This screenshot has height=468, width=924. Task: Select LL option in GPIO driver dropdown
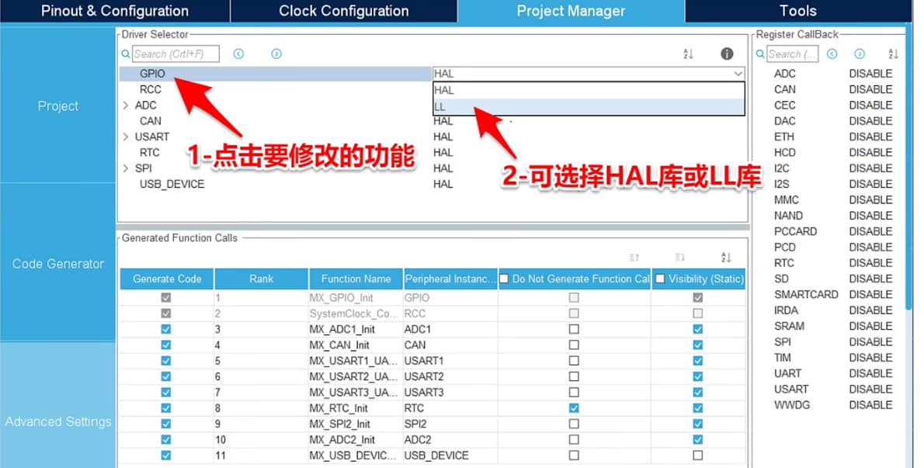pos(588,106)
